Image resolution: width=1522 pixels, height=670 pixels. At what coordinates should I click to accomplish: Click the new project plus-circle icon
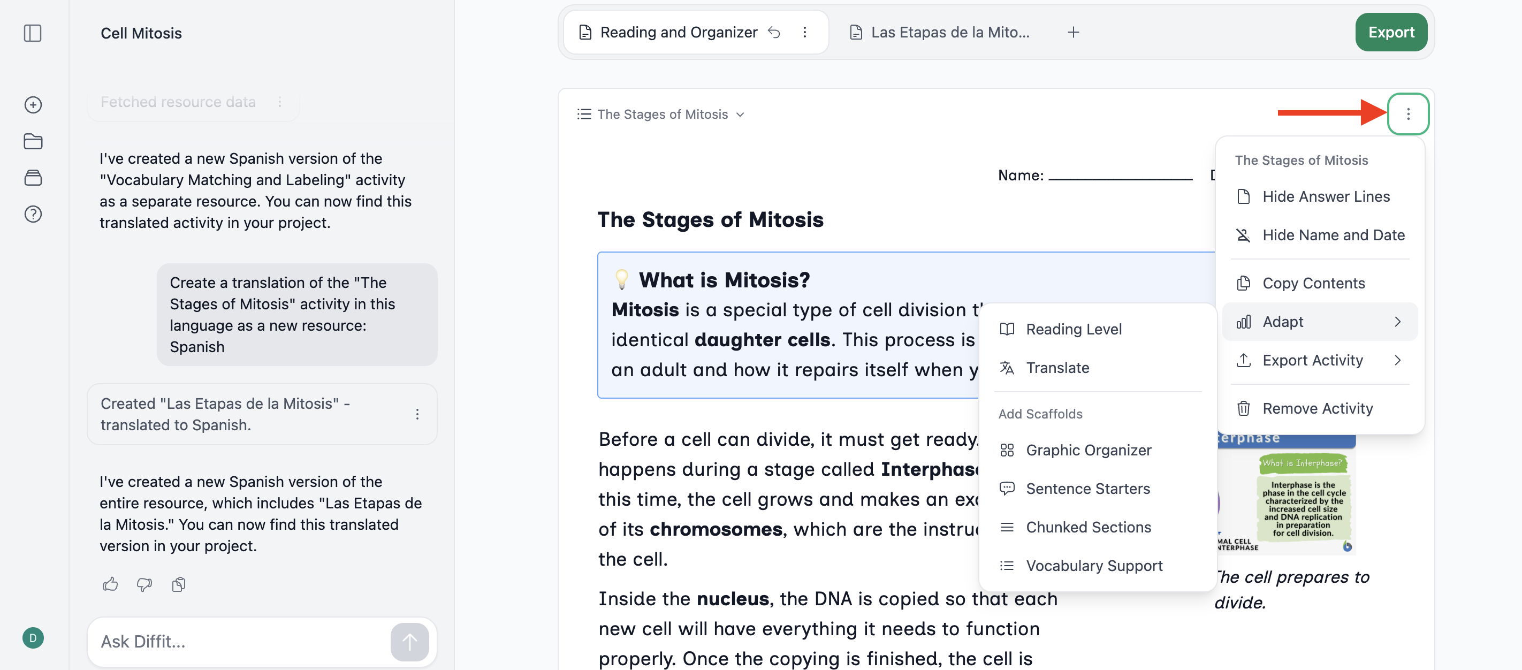33,104
